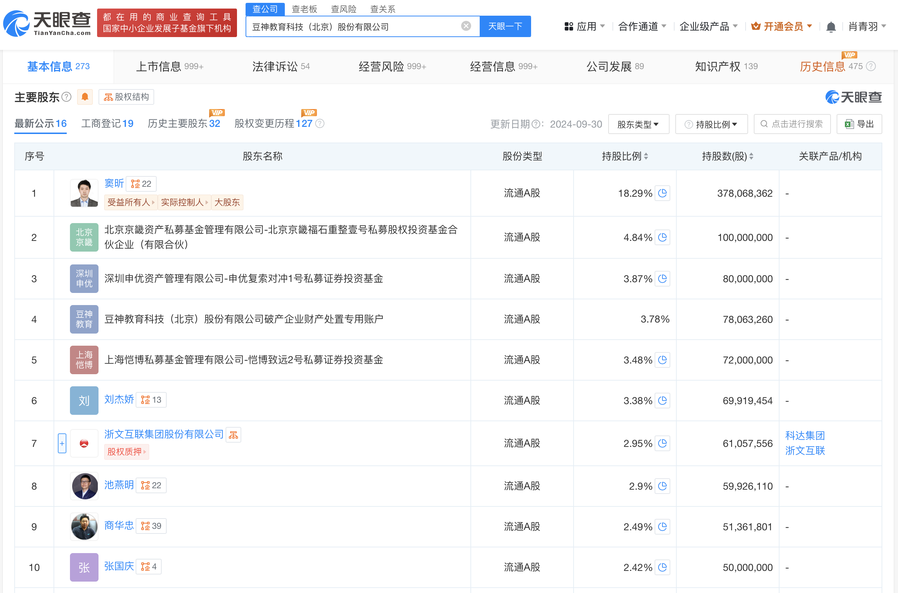Sort table by 持股数(股) column arrows
Viewport: 898px width, 593px height.
coord(751,156)
